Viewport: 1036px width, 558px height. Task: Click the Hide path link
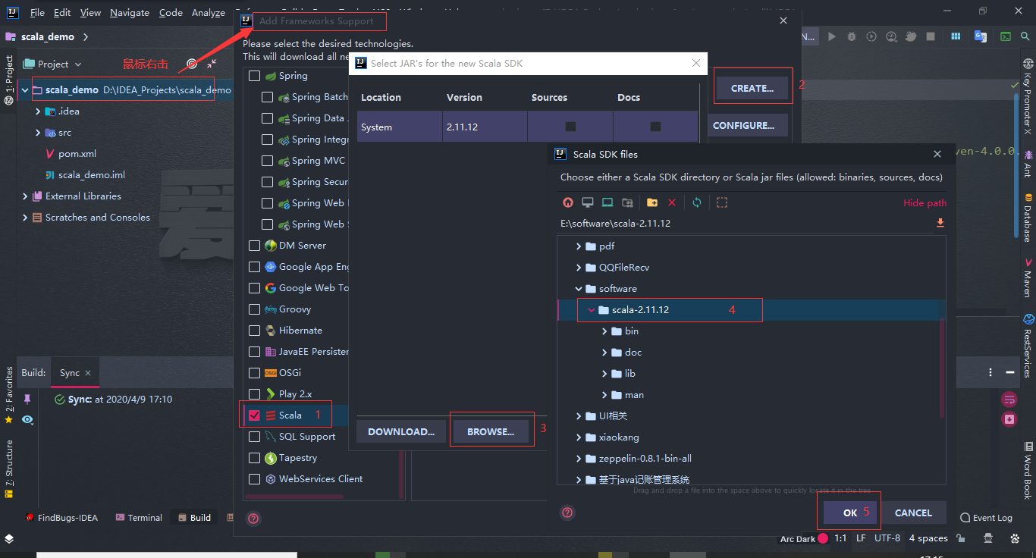pos(925,202)
